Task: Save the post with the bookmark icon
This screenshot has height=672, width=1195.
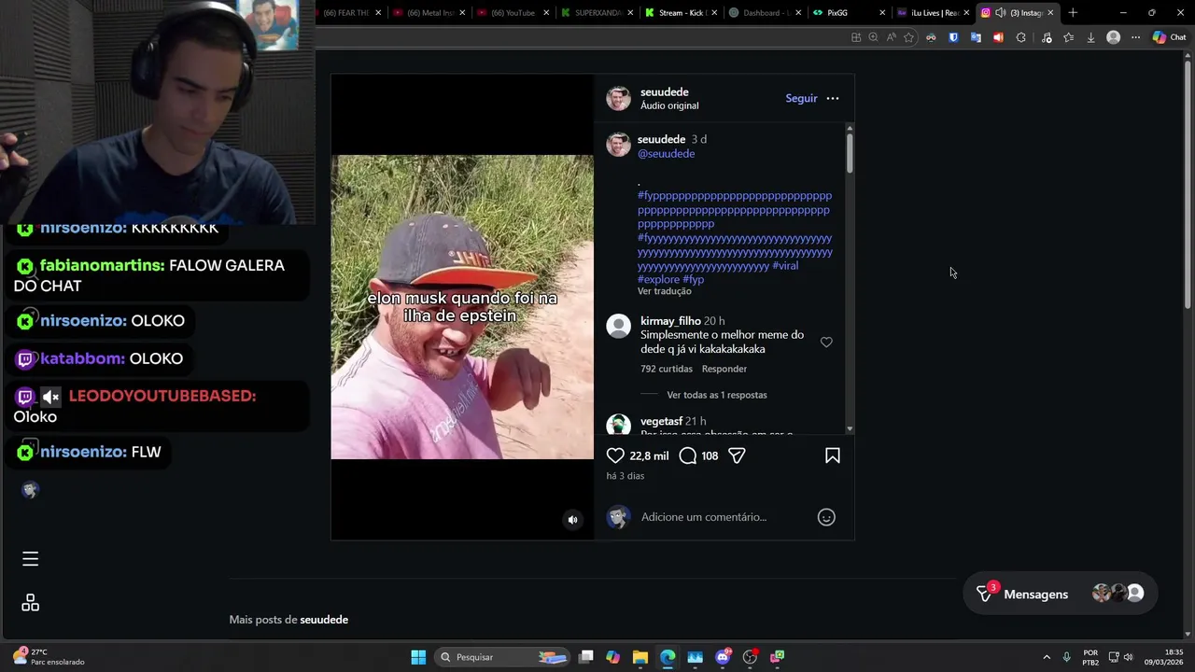Action: coord(833,455)
